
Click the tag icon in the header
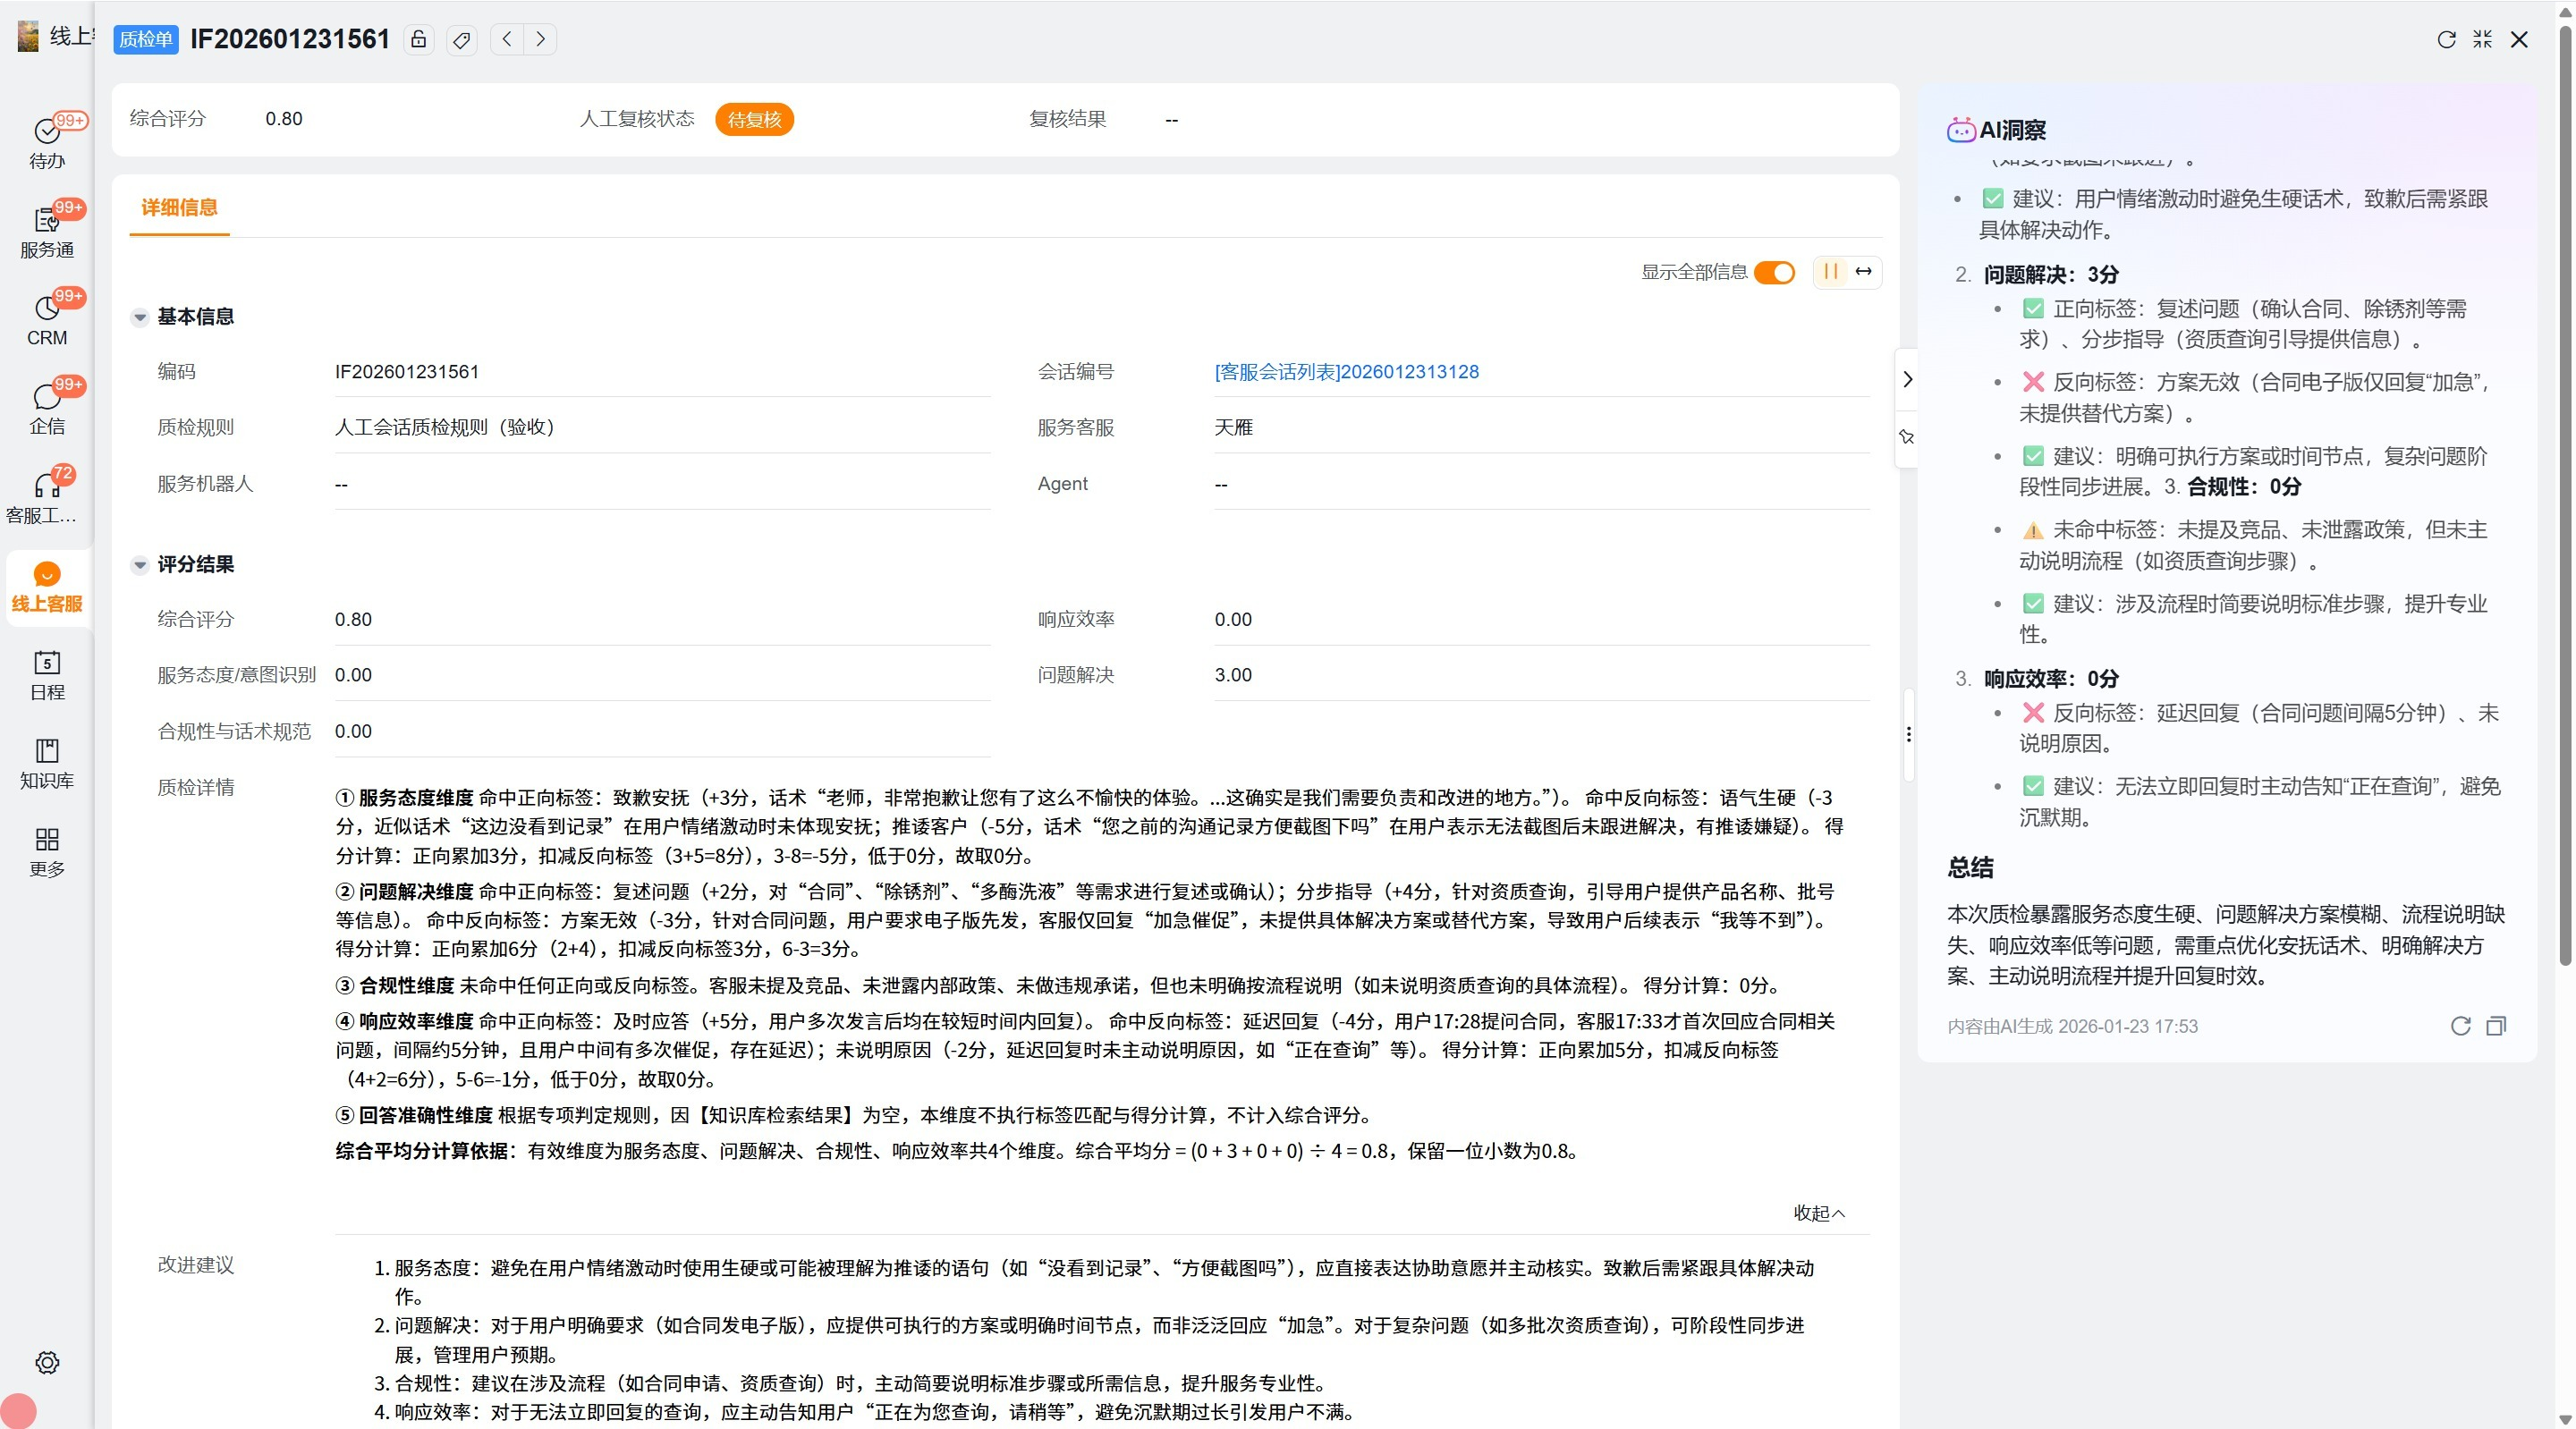[461, 39]
